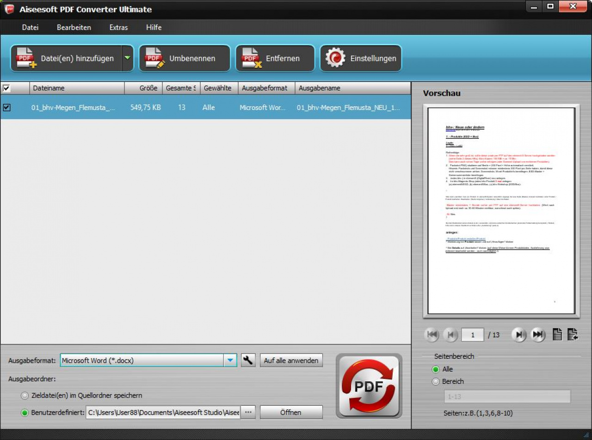The width and height of the screenshot is (592, 440).
Task: Open the add-files dropdown arrow
Action: [x=128, y=58]
